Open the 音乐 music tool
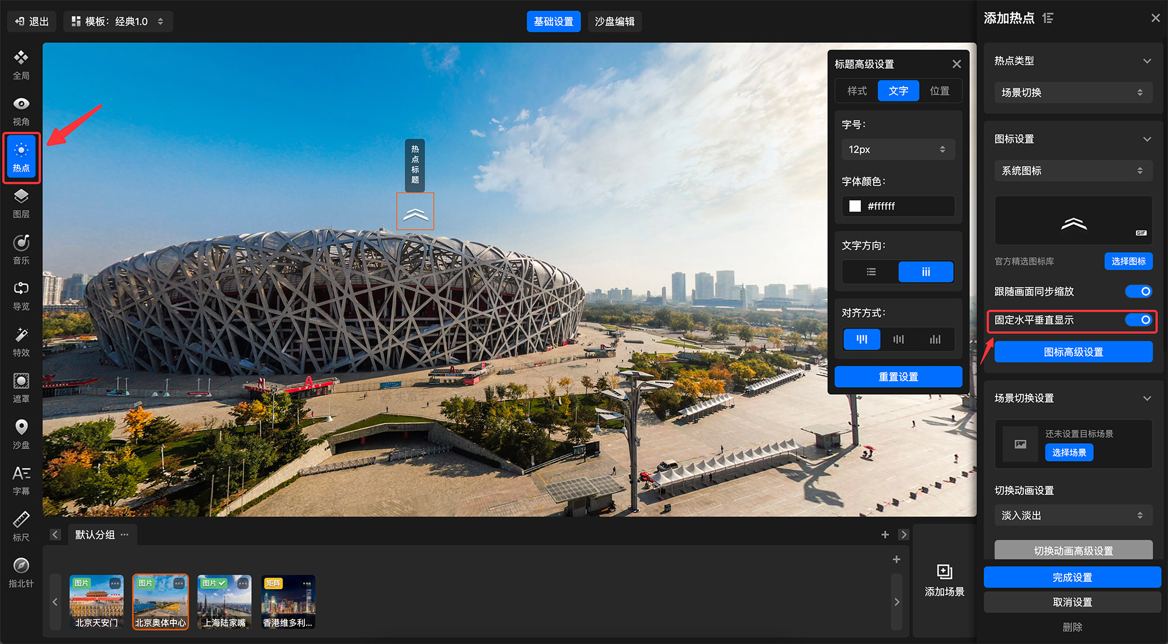Screen dimensions: 1168x644 click(21, 243)
